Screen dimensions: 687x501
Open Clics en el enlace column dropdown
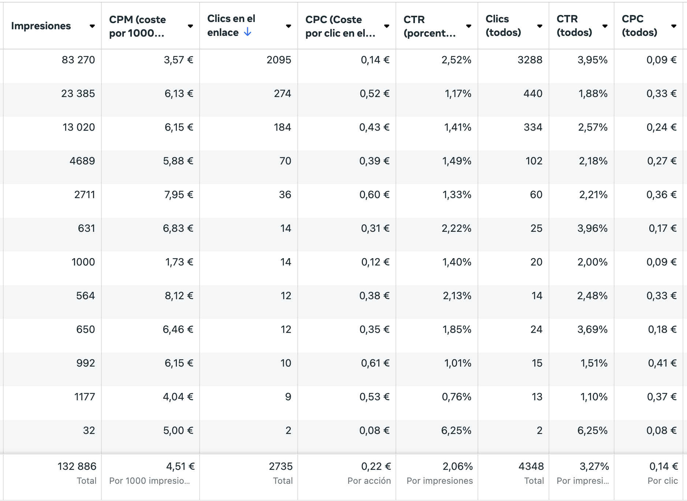[x=289, y=26]
